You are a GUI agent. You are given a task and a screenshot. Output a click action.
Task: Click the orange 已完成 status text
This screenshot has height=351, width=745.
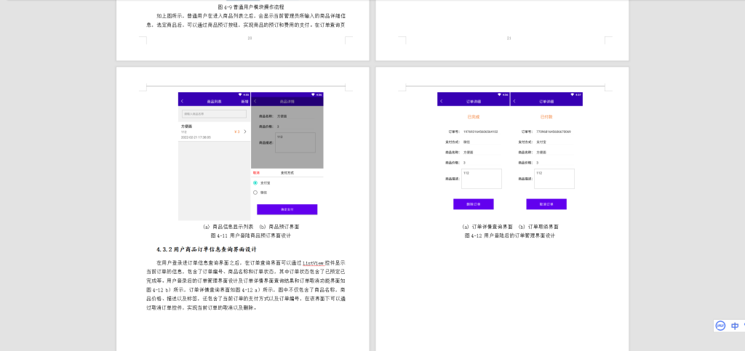coord(473,117)
